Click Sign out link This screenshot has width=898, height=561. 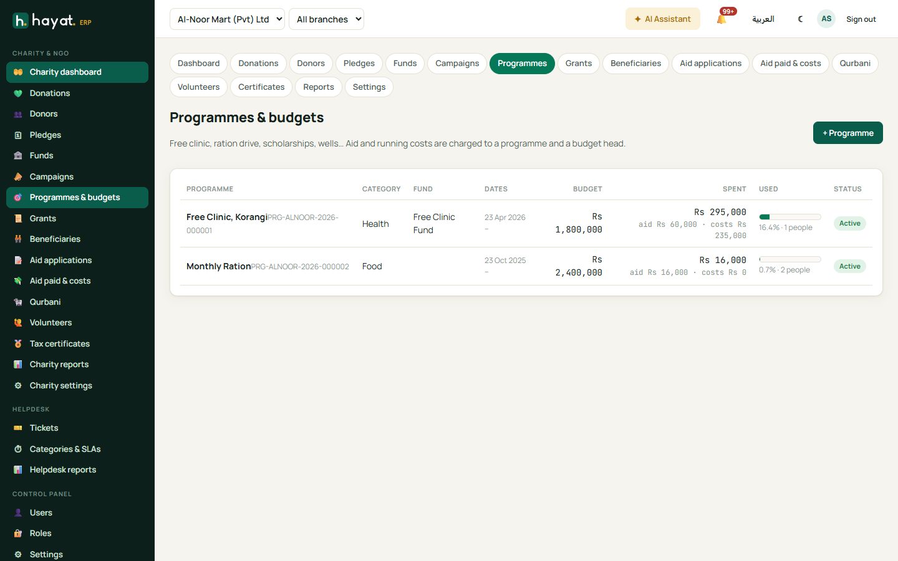click(861, 19)
